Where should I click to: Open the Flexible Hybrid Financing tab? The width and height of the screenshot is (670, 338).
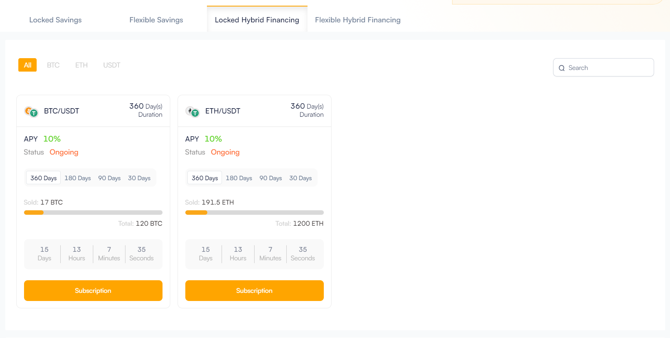point(358,20)
